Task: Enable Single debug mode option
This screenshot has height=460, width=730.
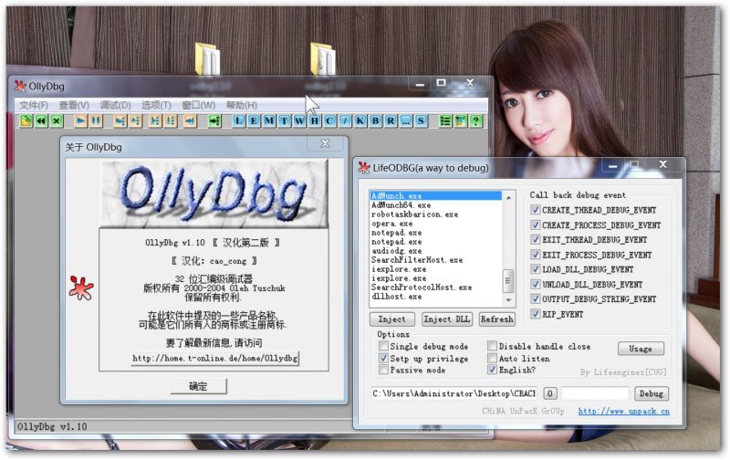Action: click(383, 346)
